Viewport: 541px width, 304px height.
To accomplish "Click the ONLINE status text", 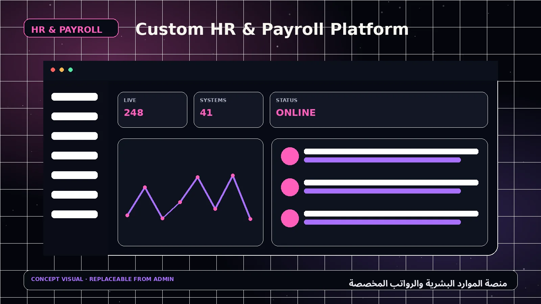I will tap(296, 112).
